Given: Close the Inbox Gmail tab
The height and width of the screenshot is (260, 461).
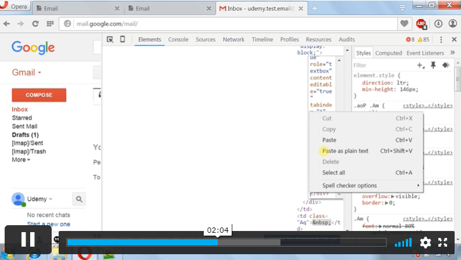Looking at the screenshot, I should coord(301,9).
